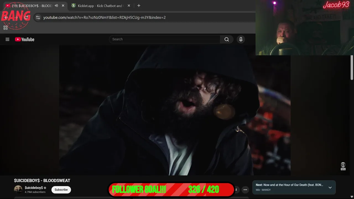
Task: Close the Kicklet.app tab
Action: [x=129, y=6]
